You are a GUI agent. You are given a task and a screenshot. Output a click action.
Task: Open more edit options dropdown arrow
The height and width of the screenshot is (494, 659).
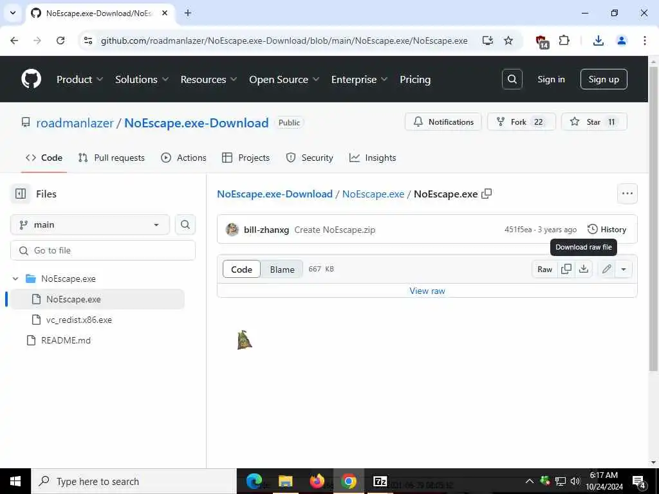coord(624,270)
